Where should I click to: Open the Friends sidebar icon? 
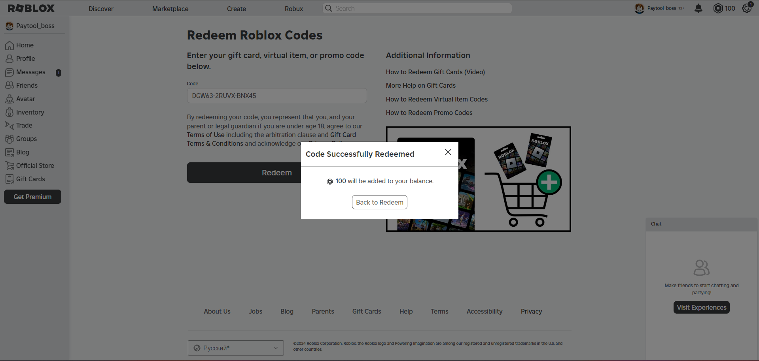(x=9, y=85)
